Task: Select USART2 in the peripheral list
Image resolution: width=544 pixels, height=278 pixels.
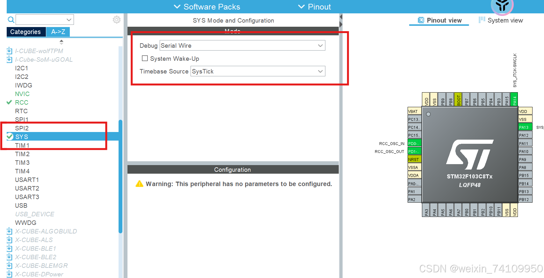Action: click(x=27, y=188)
